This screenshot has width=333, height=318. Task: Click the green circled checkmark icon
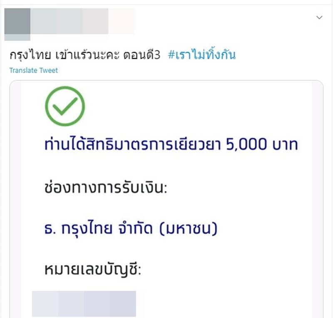(x=65, y=106)
